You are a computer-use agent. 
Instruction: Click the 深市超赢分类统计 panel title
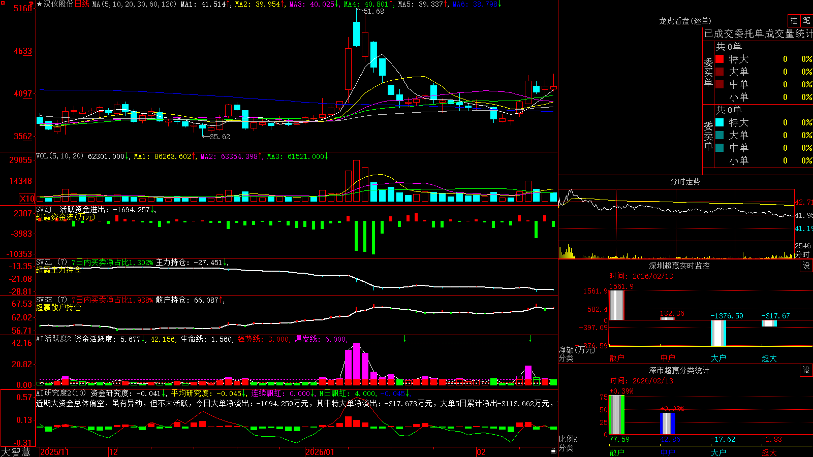point(679,370)
